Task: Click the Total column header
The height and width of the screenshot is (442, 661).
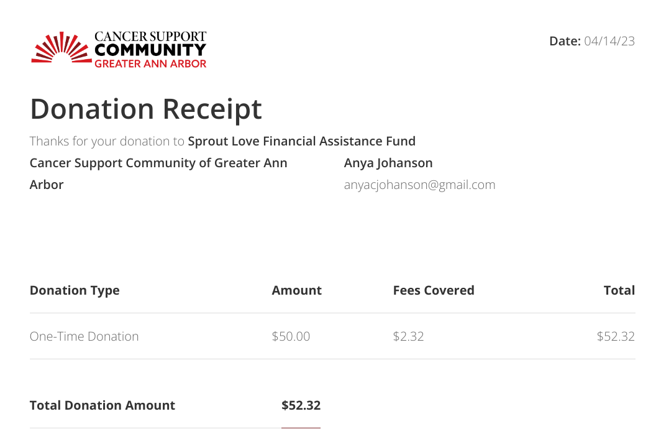Action: (x=619, y=290)
